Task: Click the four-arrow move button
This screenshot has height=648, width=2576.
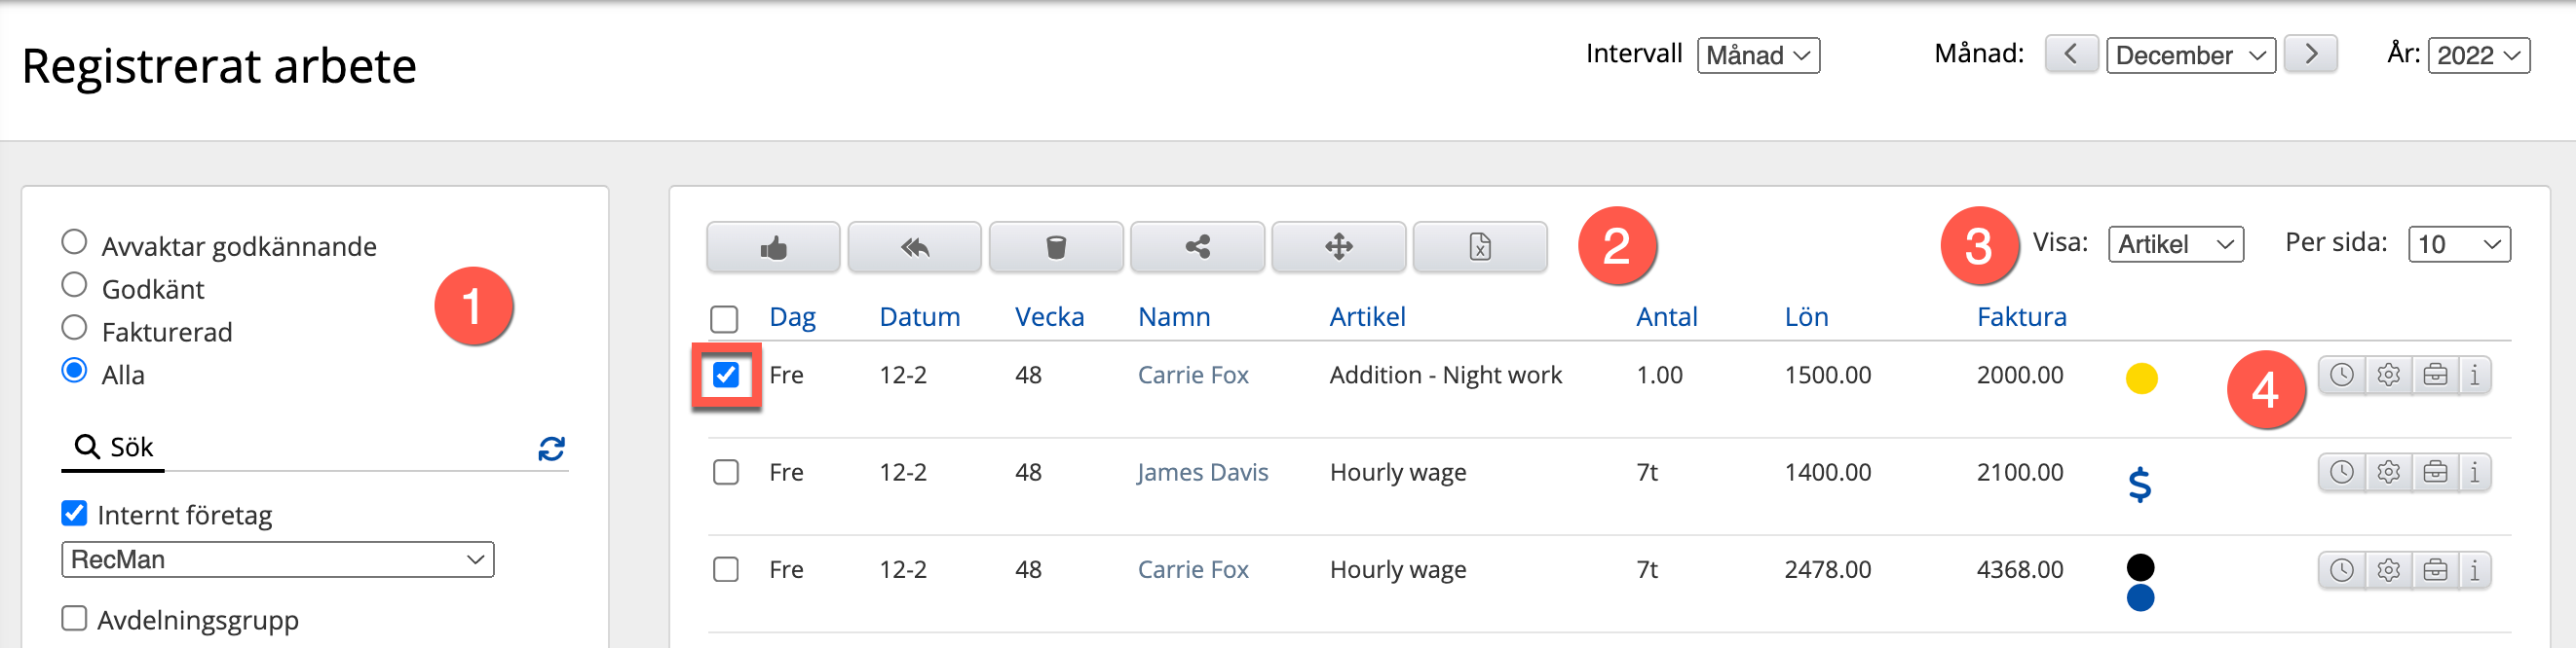Action: pos(1338,247)
